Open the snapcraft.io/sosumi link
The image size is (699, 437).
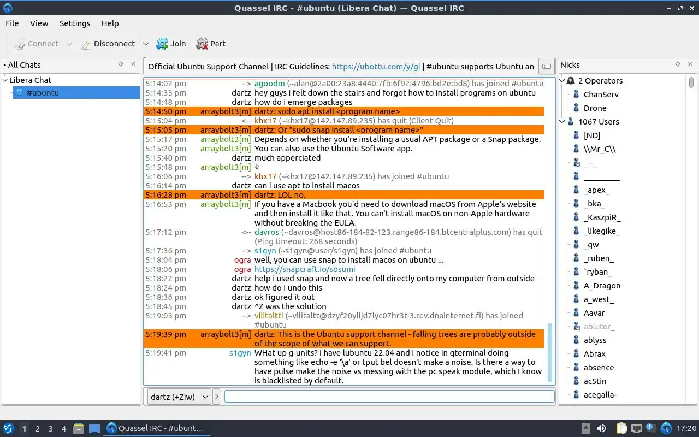(305, 269)
